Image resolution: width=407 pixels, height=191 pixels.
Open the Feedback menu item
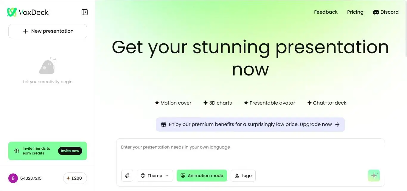point(326,12)
